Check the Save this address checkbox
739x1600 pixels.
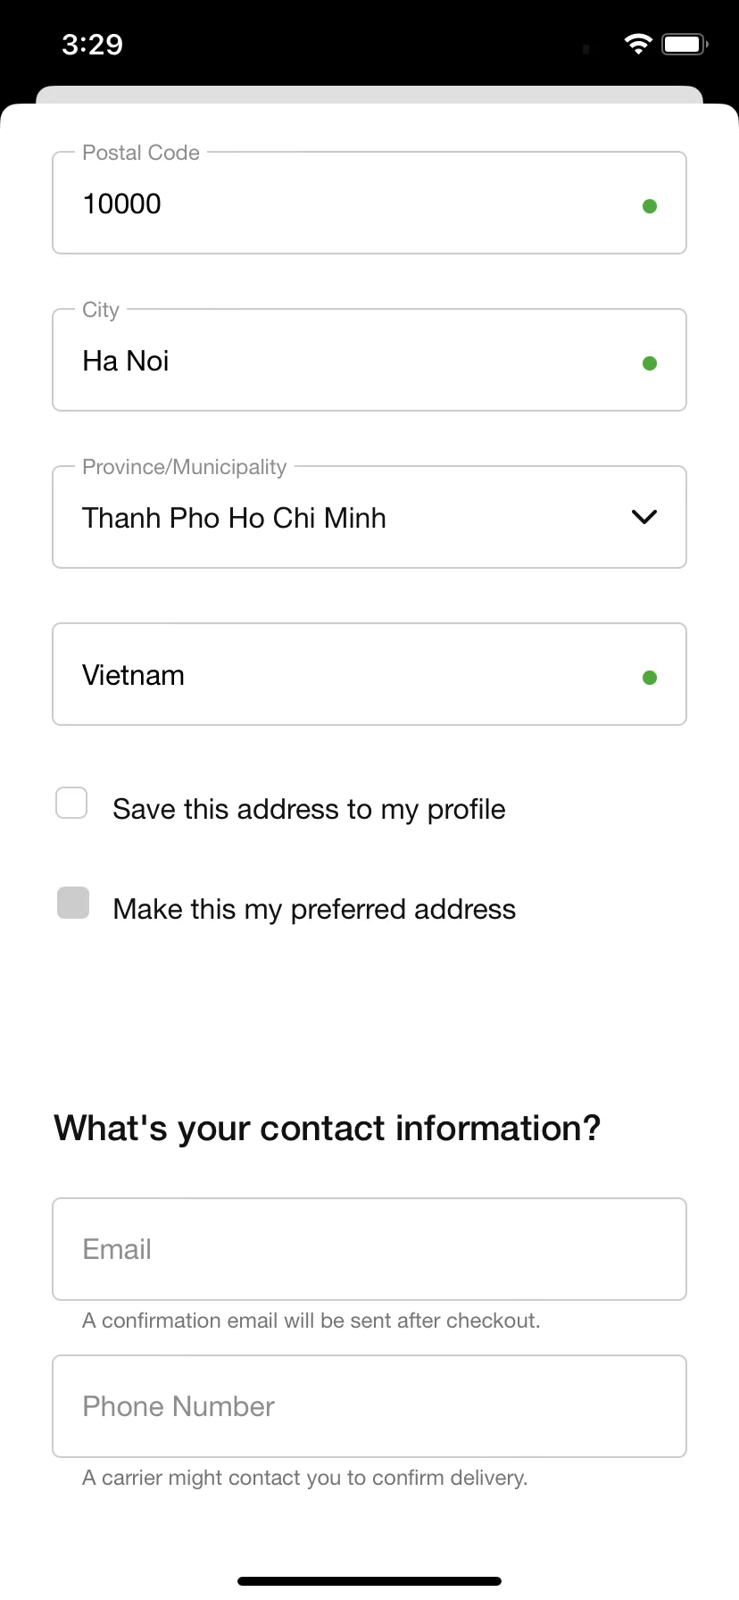(71, 803)
